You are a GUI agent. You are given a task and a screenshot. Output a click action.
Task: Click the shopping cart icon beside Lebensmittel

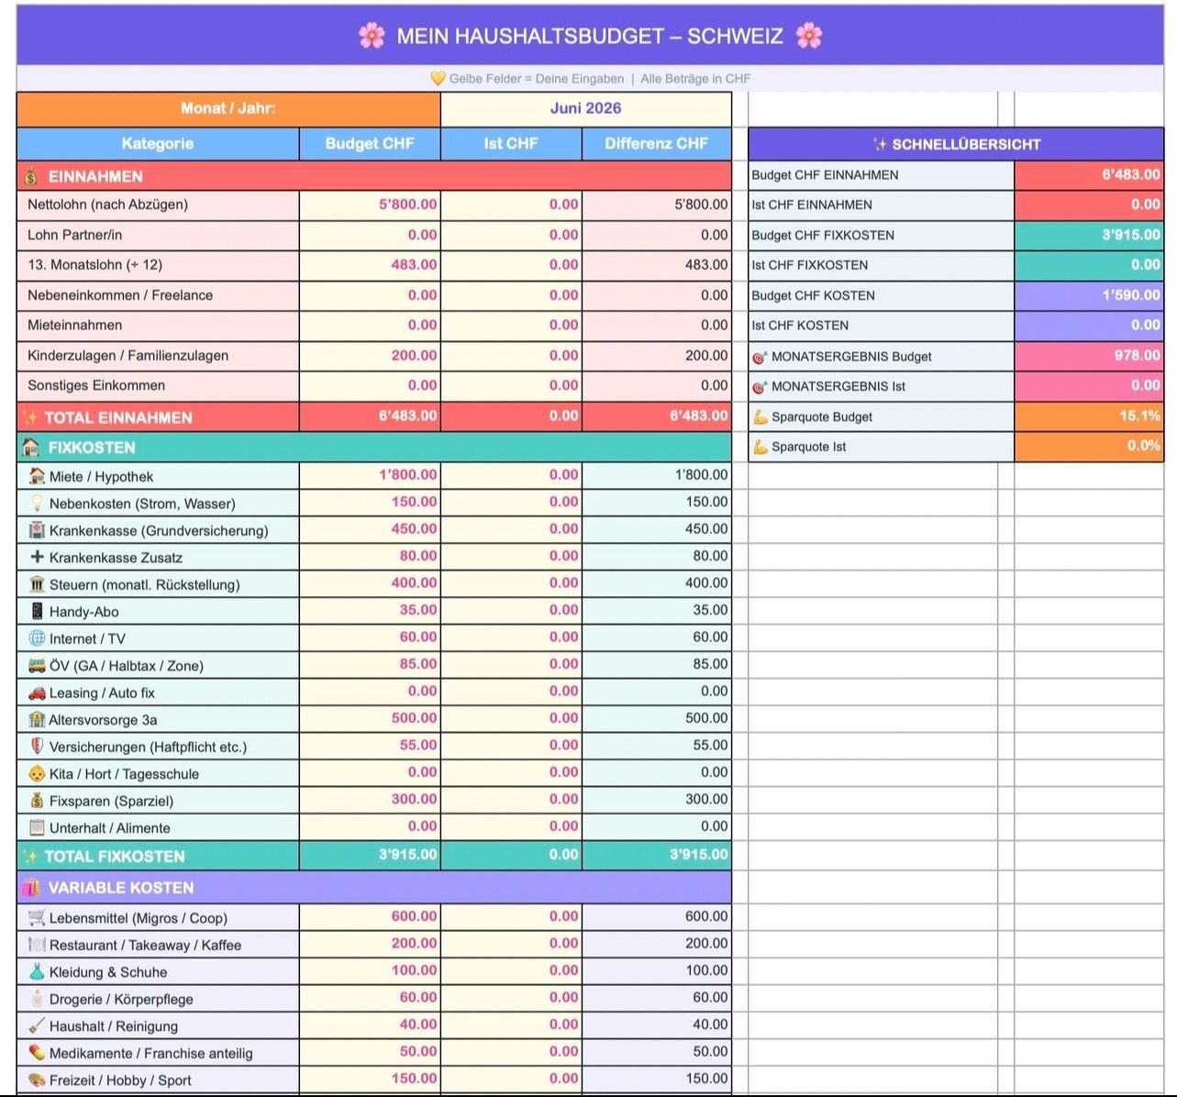[37, 917]
